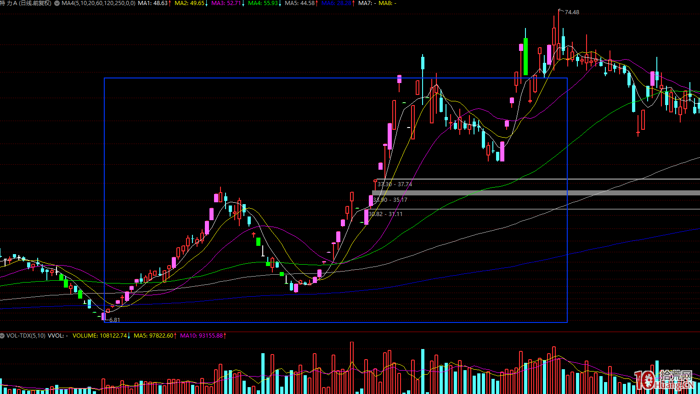Screen dimensions: 700x394
Task: Click the volume MA10: 93155.88 label
Action: pos(202,336)
